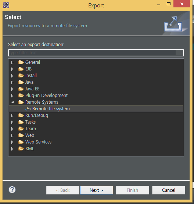Viewport: 194px width, 204px height.
Task: Click the Run/Debug folder icon
Action: point(21,115)
